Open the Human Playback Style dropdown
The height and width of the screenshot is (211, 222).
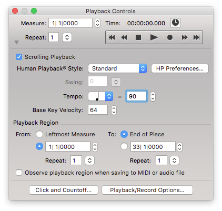point(117,68)
